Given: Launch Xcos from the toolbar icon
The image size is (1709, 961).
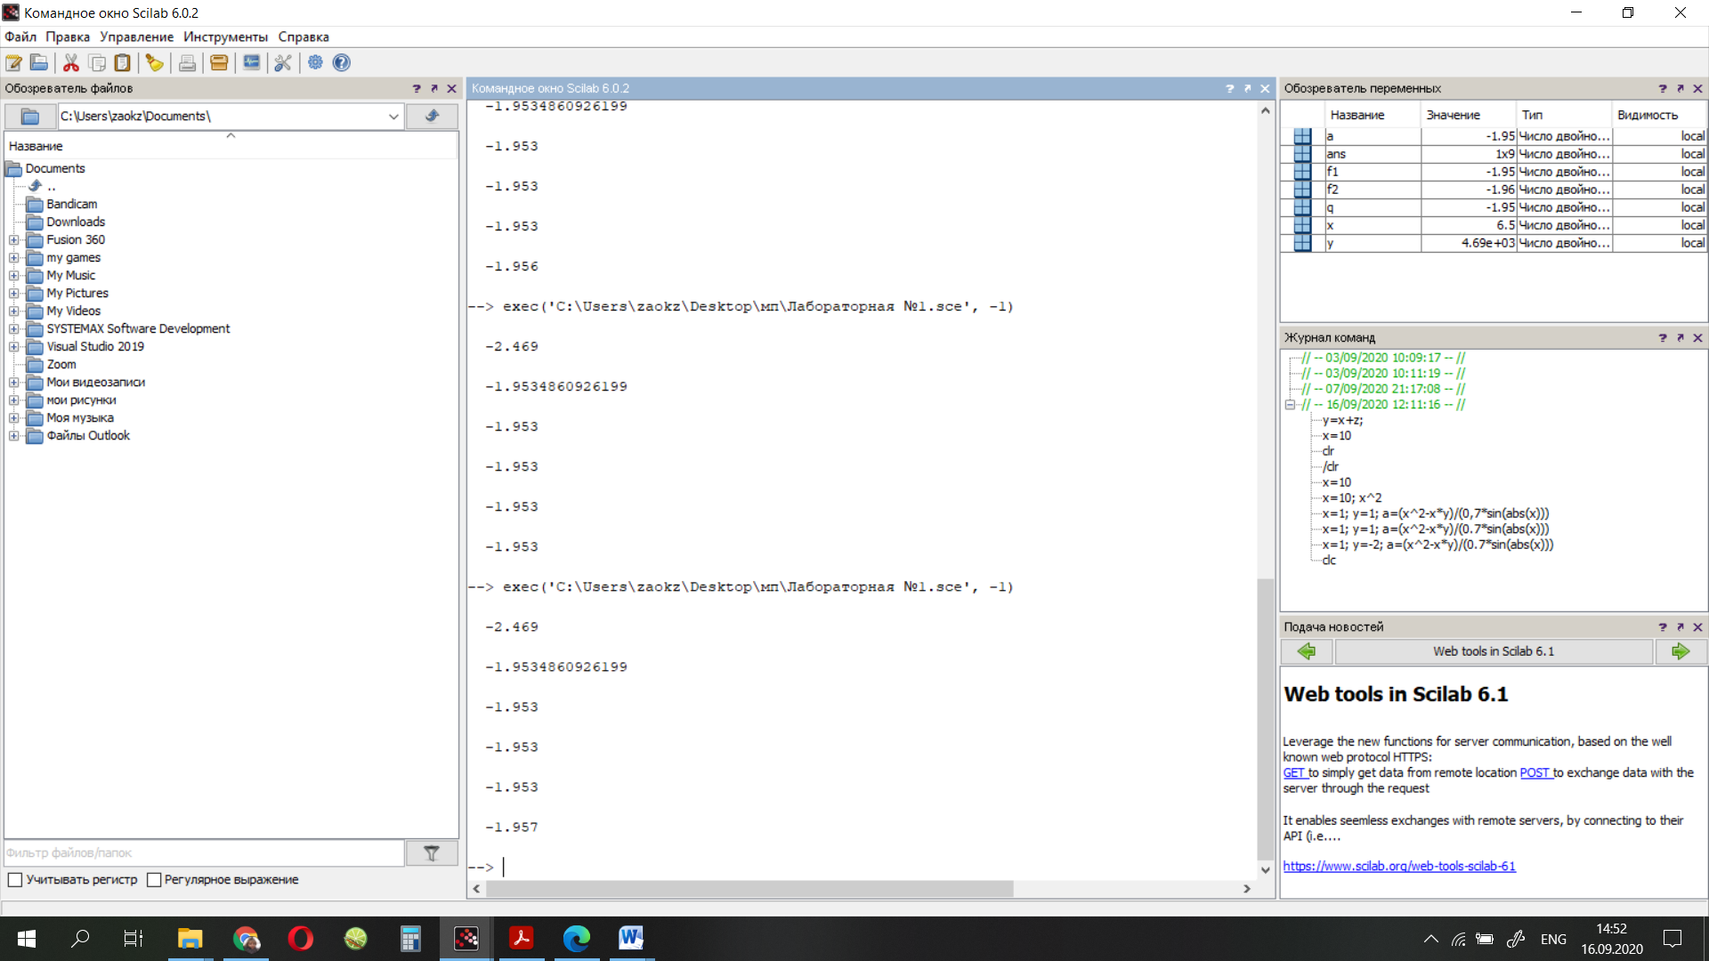Looking at the screenshot, I should tap(252, 63).
